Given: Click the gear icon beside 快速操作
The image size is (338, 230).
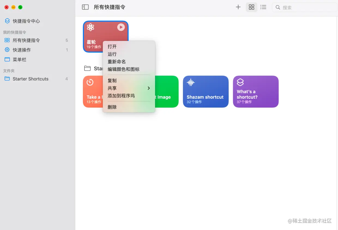Looking at the screenshot, I should [7, 50].
